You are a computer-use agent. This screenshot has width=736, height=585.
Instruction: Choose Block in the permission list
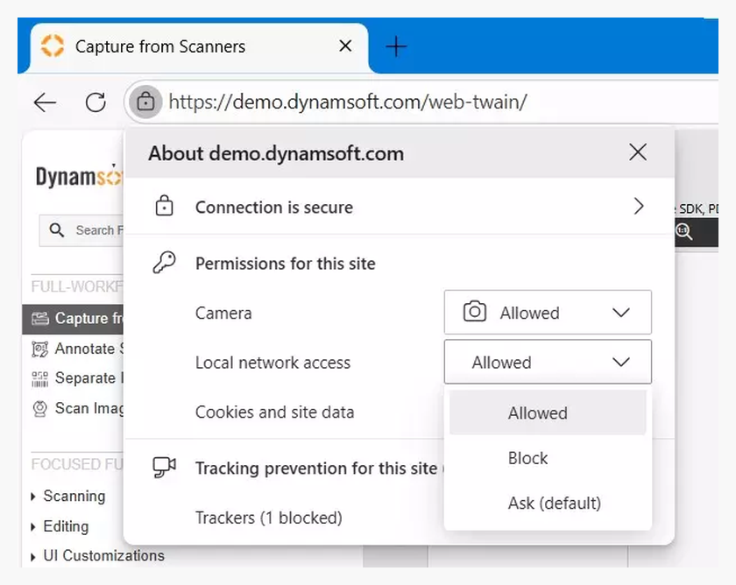[x=548, y=458]
